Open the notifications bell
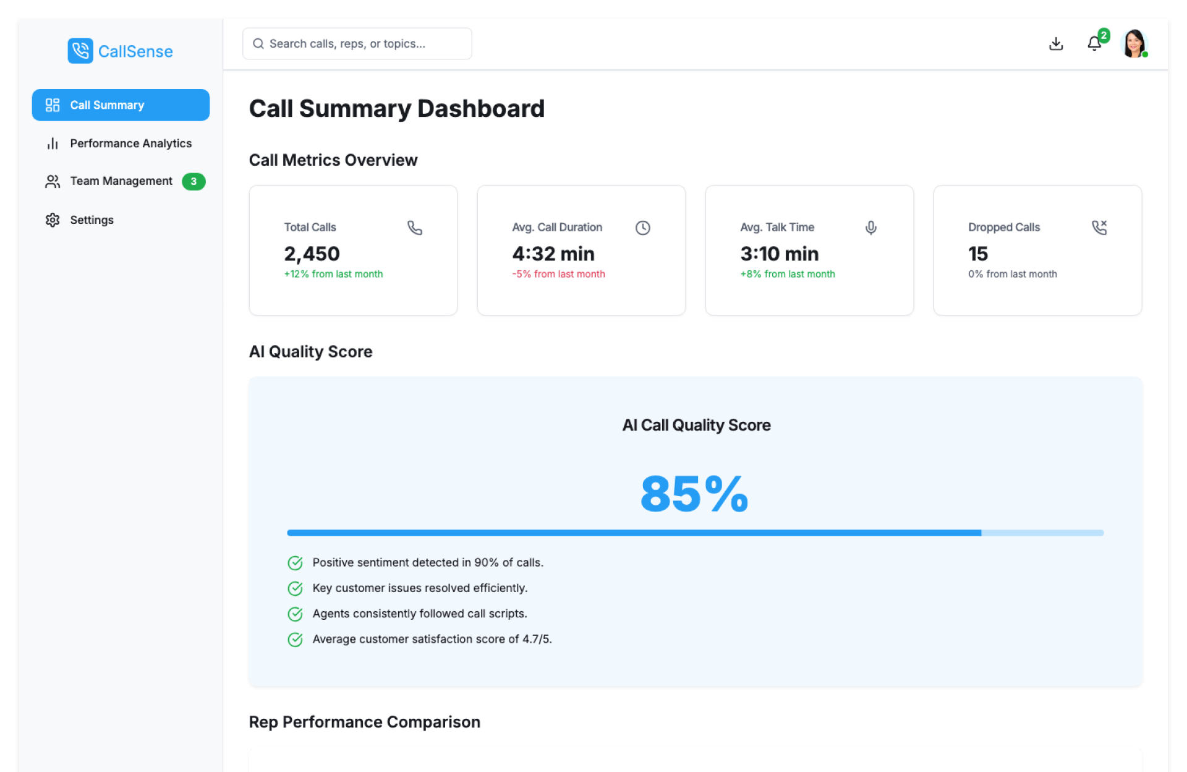The image size is (1187, 772). [1094, 44]
